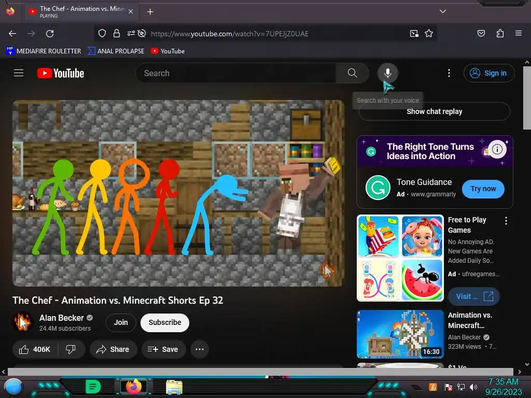Click Show chat replay button
Viewport: 531px width, 398px height.
tap(435, 111)
